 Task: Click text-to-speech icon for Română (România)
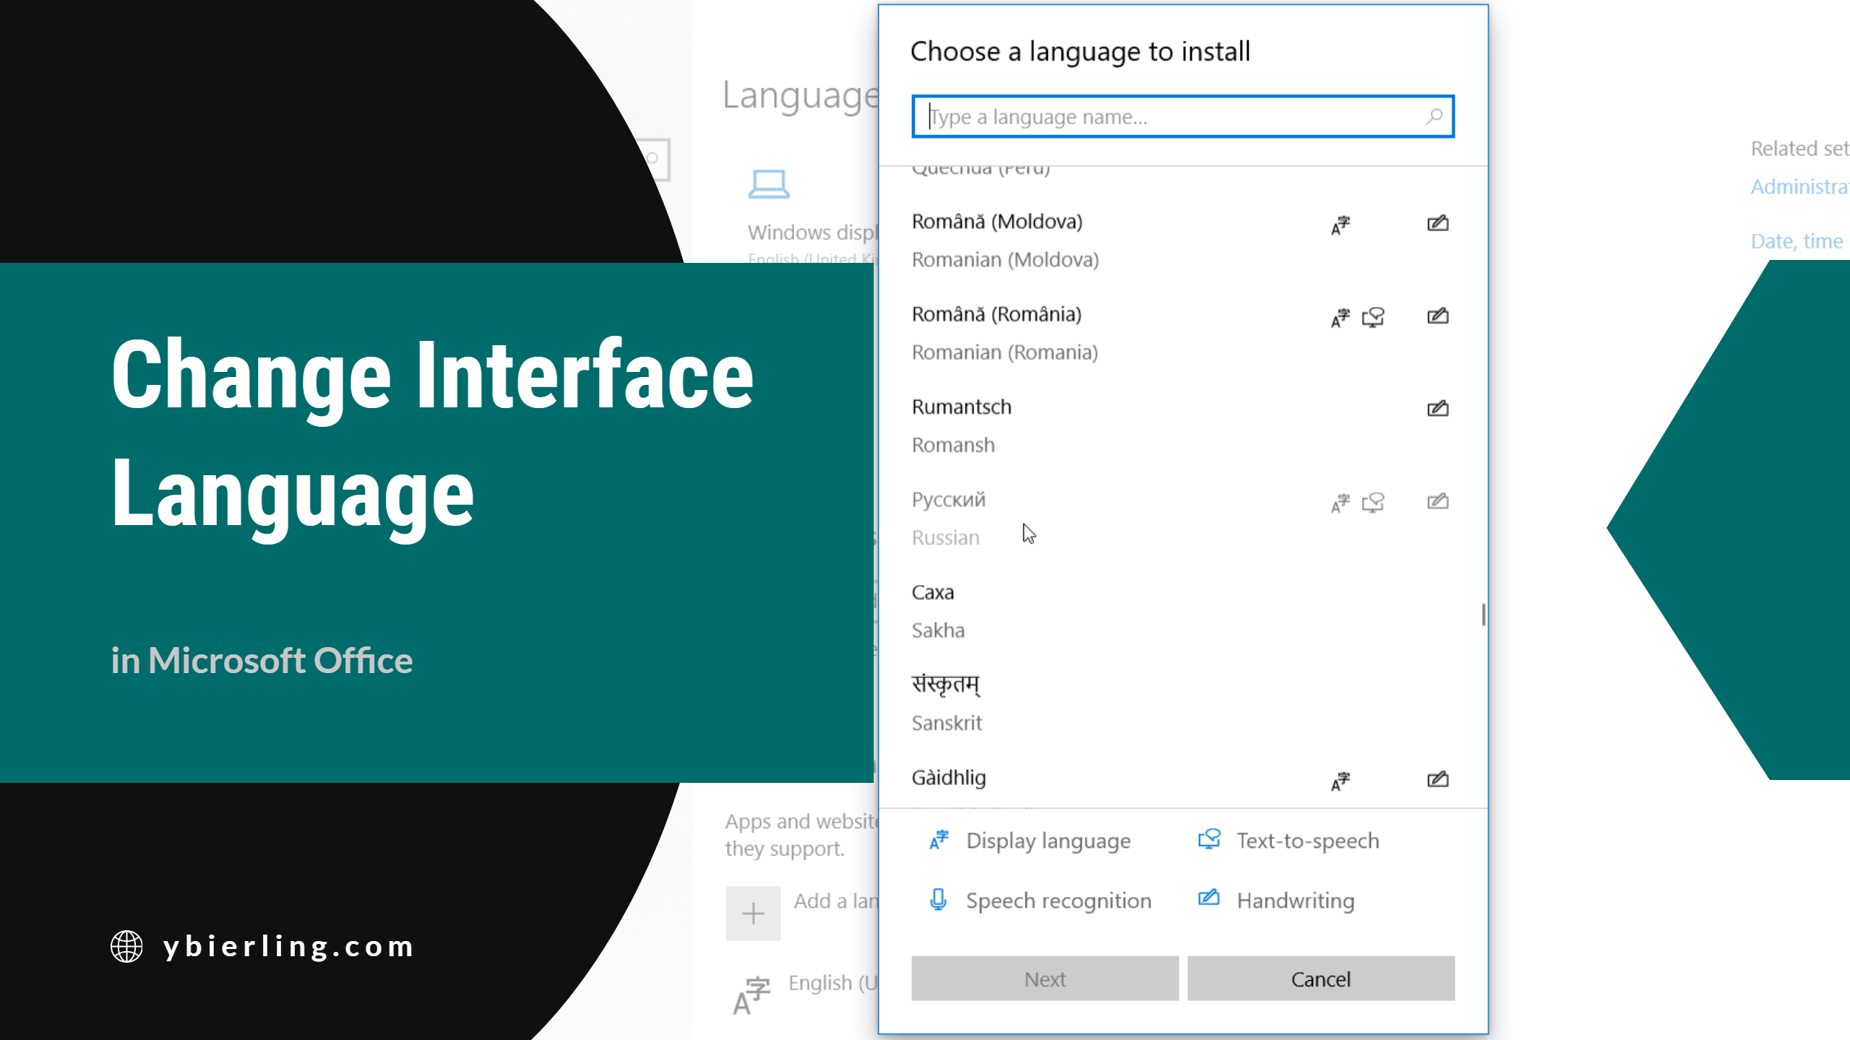coord(1373,317)
